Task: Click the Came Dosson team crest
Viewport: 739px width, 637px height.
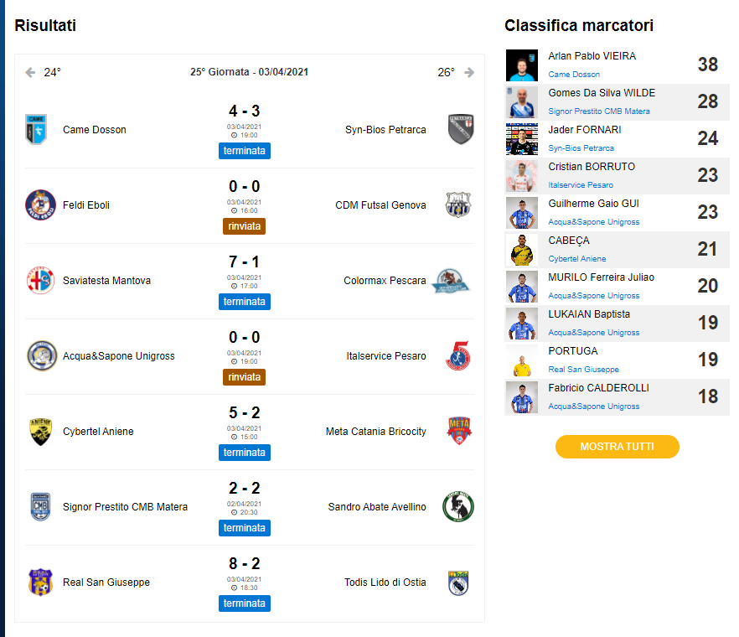Action: click(36, 129)
